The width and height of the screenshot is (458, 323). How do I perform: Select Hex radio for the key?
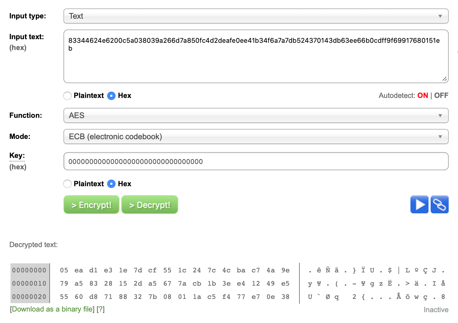pyautogui.click(x=111, y=184)
